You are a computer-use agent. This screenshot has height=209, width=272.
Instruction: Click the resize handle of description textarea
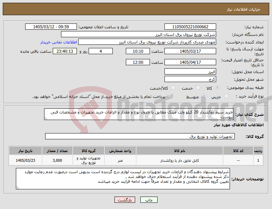click(46, 118)
